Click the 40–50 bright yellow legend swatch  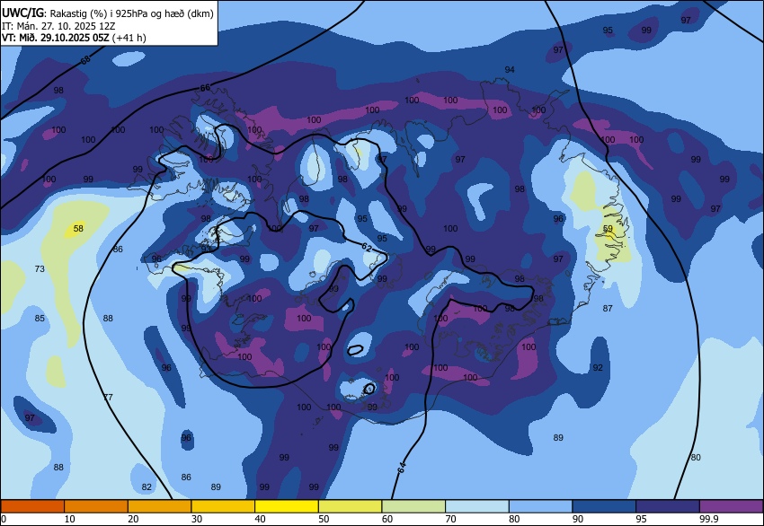click(287, 506)
